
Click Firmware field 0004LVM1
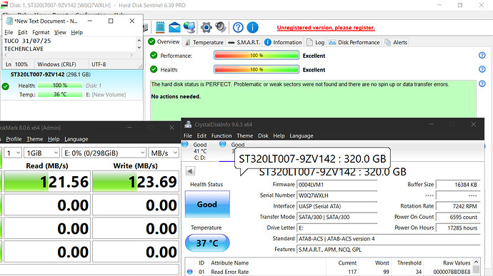tap(337, 185)
